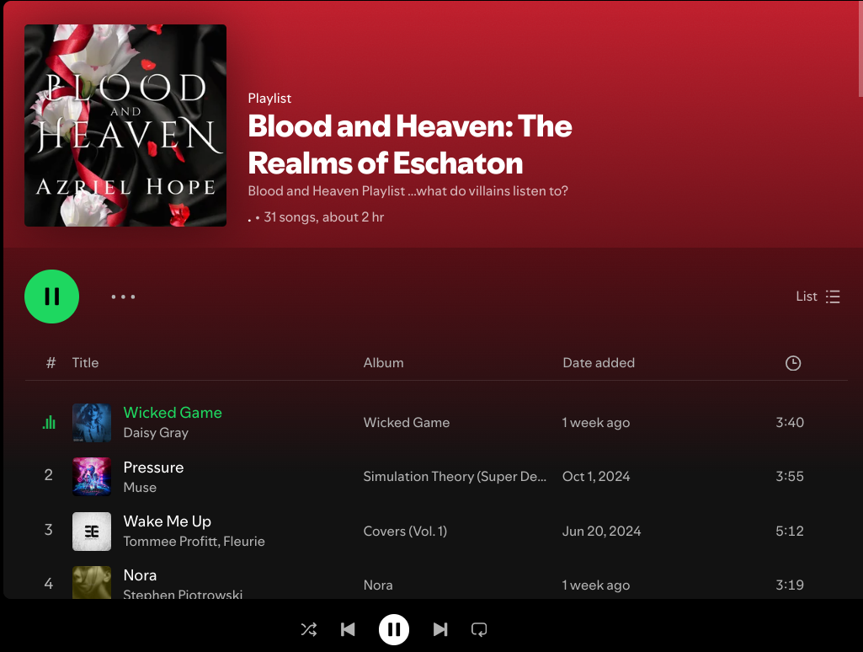The height and width of the screenshot is (652, 863).
Task: Click the Playlist type label
Action: click(269, 98)
